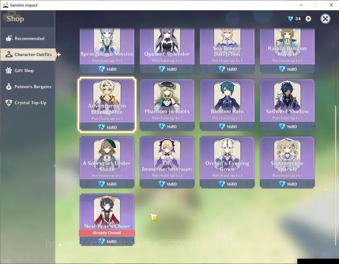Select A Sobriquet Under Shade outfit
Viewport: 339px width, 264px height.
(x=107, y=162)
